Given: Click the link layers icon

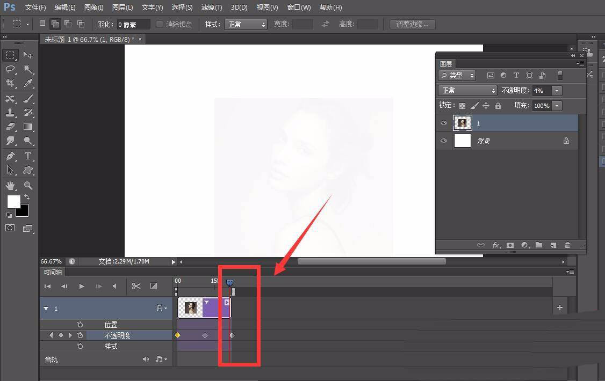Looking at the screenshot, I should (x=481, y=245).
